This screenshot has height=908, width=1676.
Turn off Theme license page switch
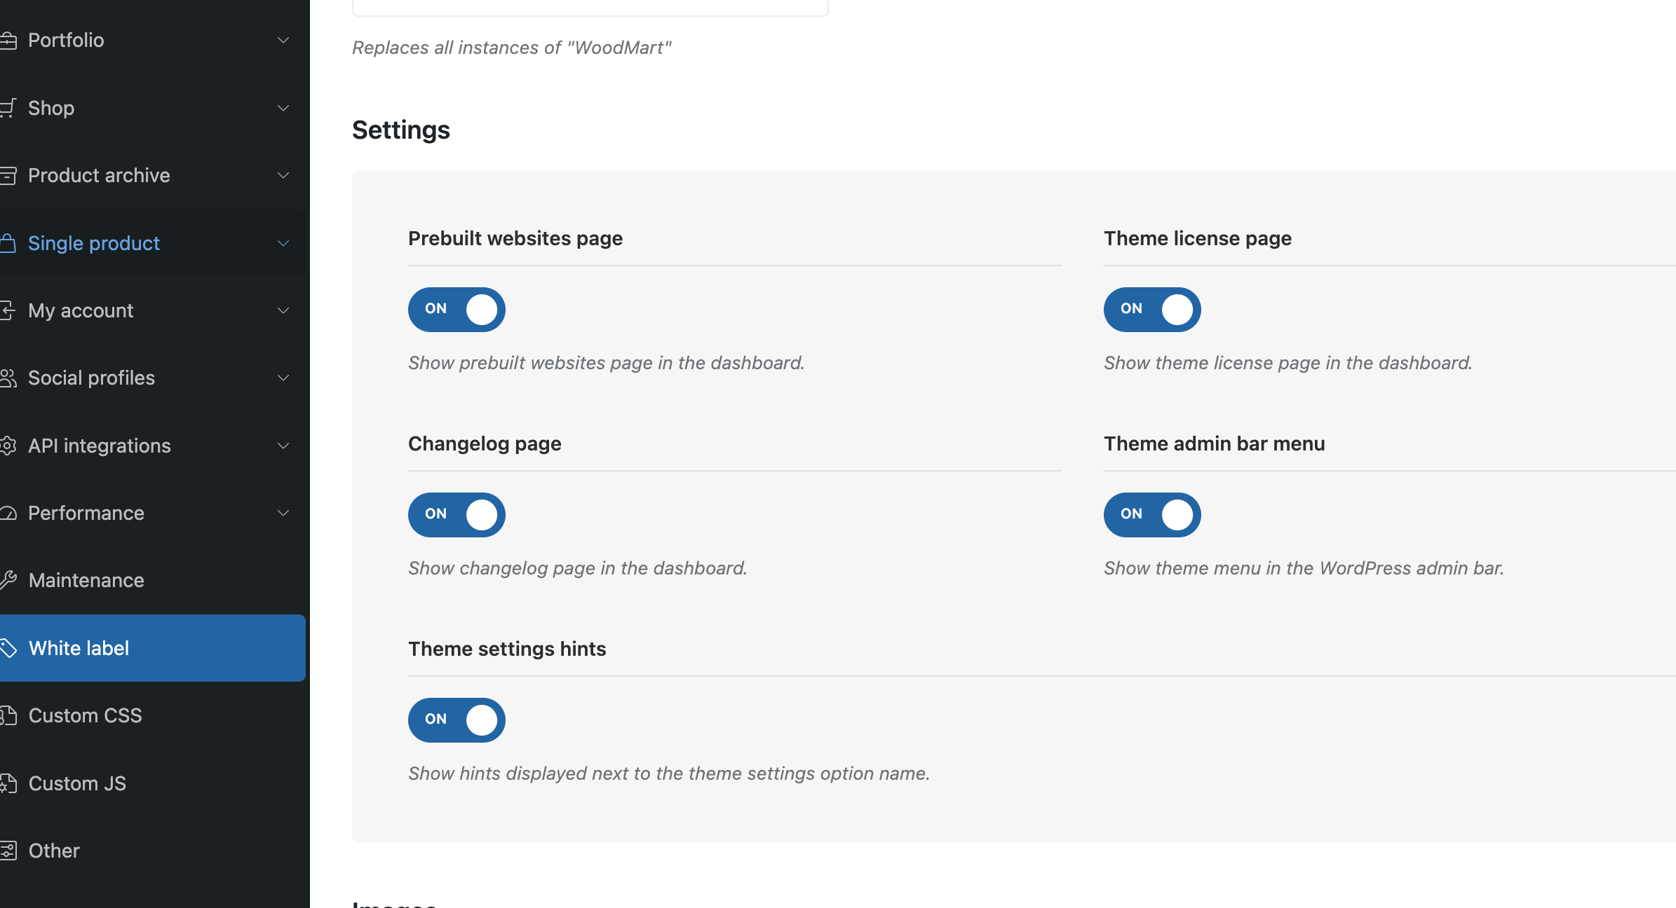(1152, 310)
